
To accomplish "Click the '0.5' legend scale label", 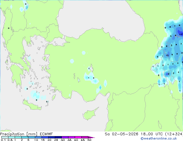I will coord(10,140).
